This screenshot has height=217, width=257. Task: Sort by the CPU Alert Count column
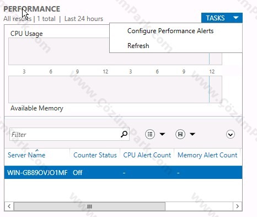coord(147,155)
